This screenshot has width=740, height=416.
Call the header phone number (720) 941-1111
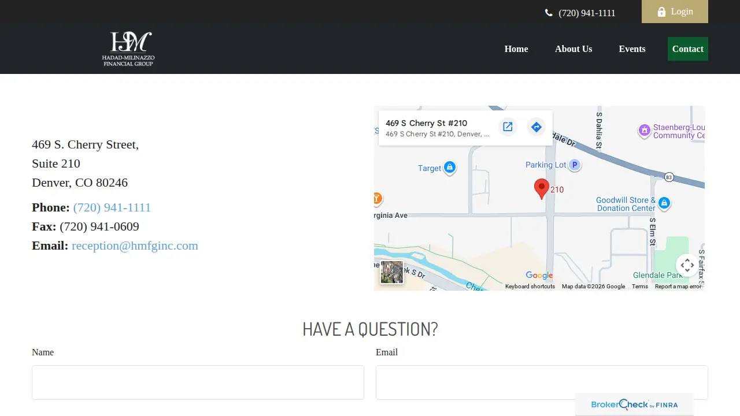coord(587,13)
